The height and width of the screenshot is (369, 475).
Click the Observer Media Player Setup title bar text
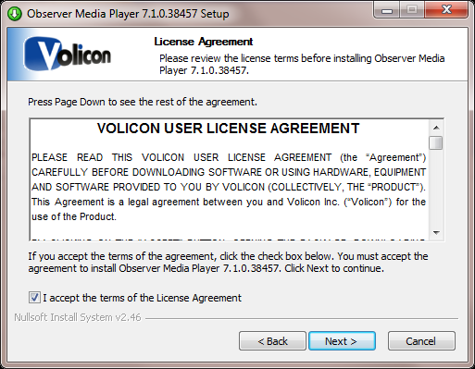(128, 14)
